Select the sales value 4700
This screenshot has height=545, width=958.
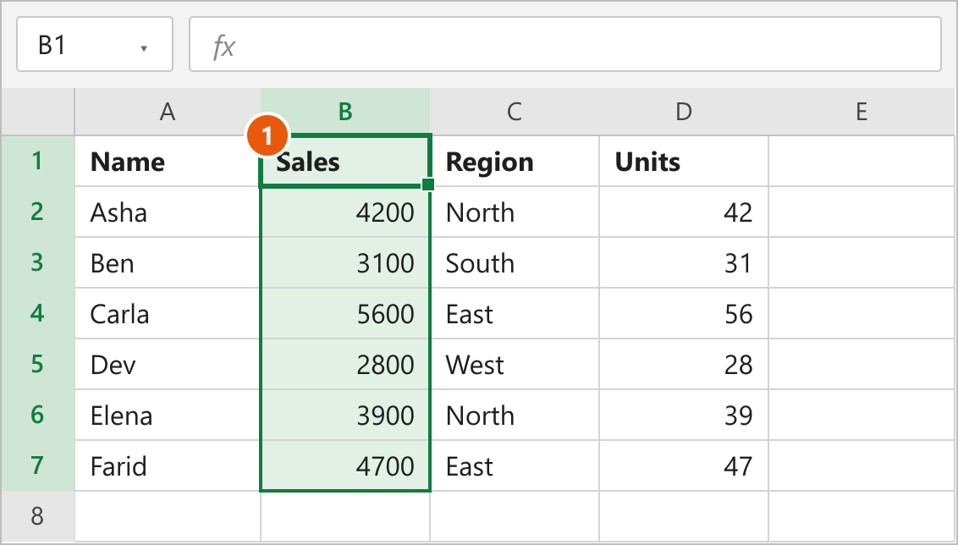(x=345, y=465)
